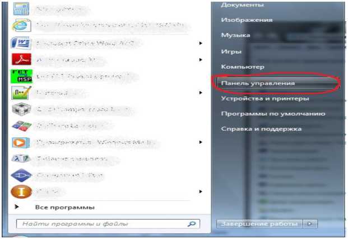Open Документы from the right pane
The image size is (348, 239).
pyautogui.click(x=242, y=5)
